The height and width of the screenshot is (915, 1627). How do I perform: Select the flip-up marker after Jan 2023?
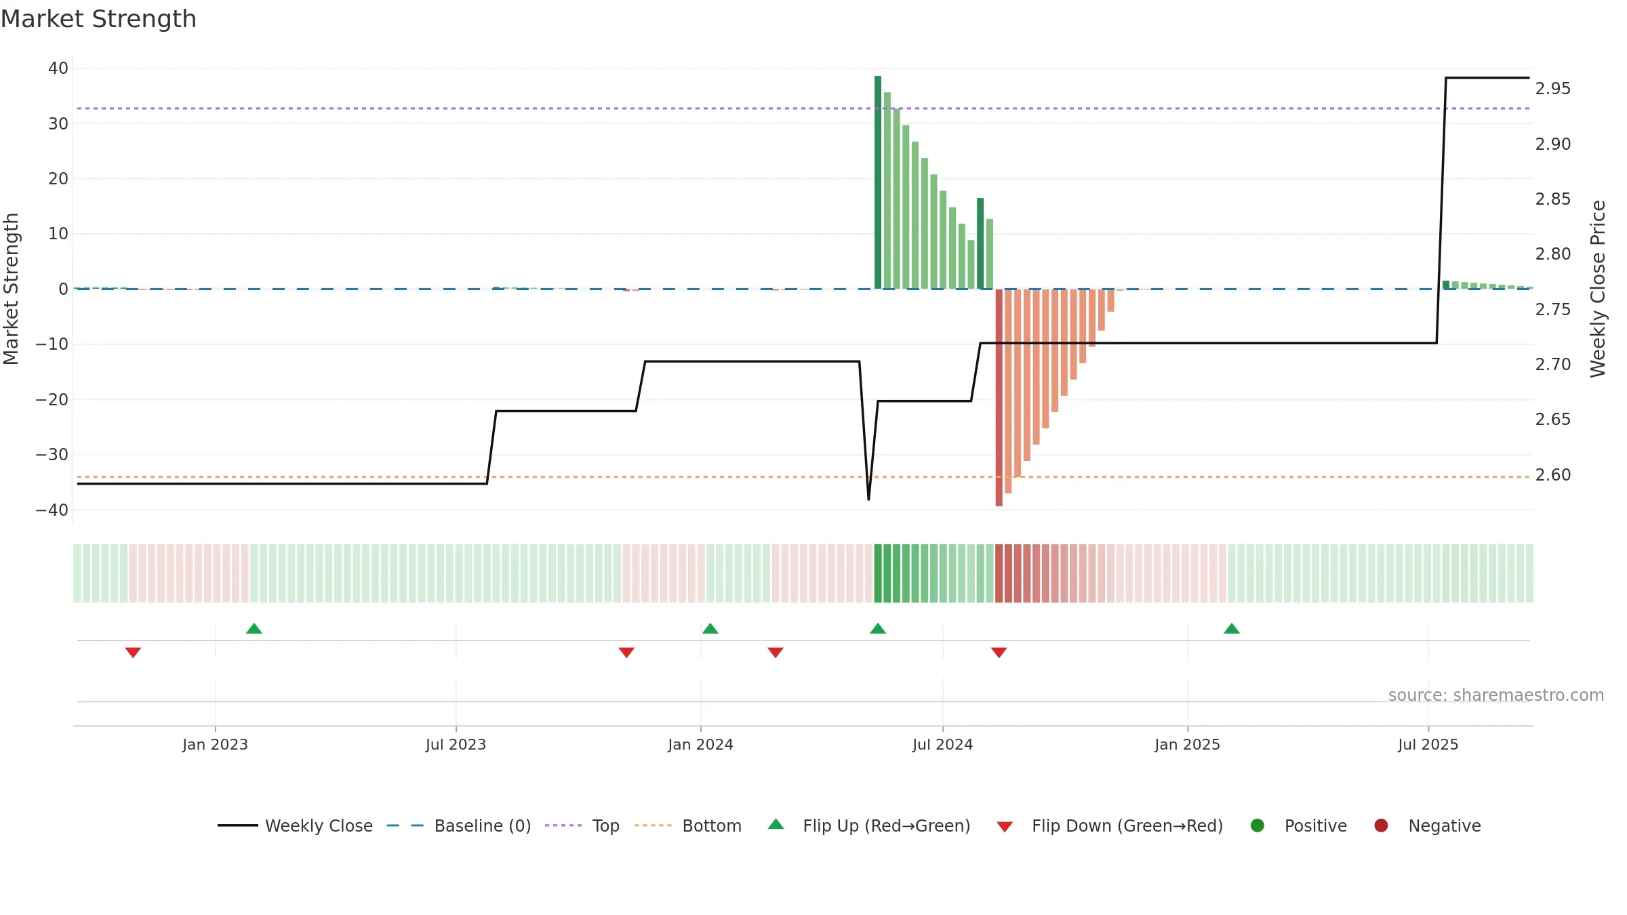pos(254,628)
